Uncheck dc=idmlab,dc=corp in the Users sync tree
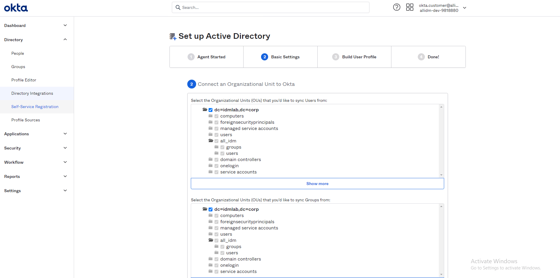This screenshot has height=278, width=560. pos(211,110)
